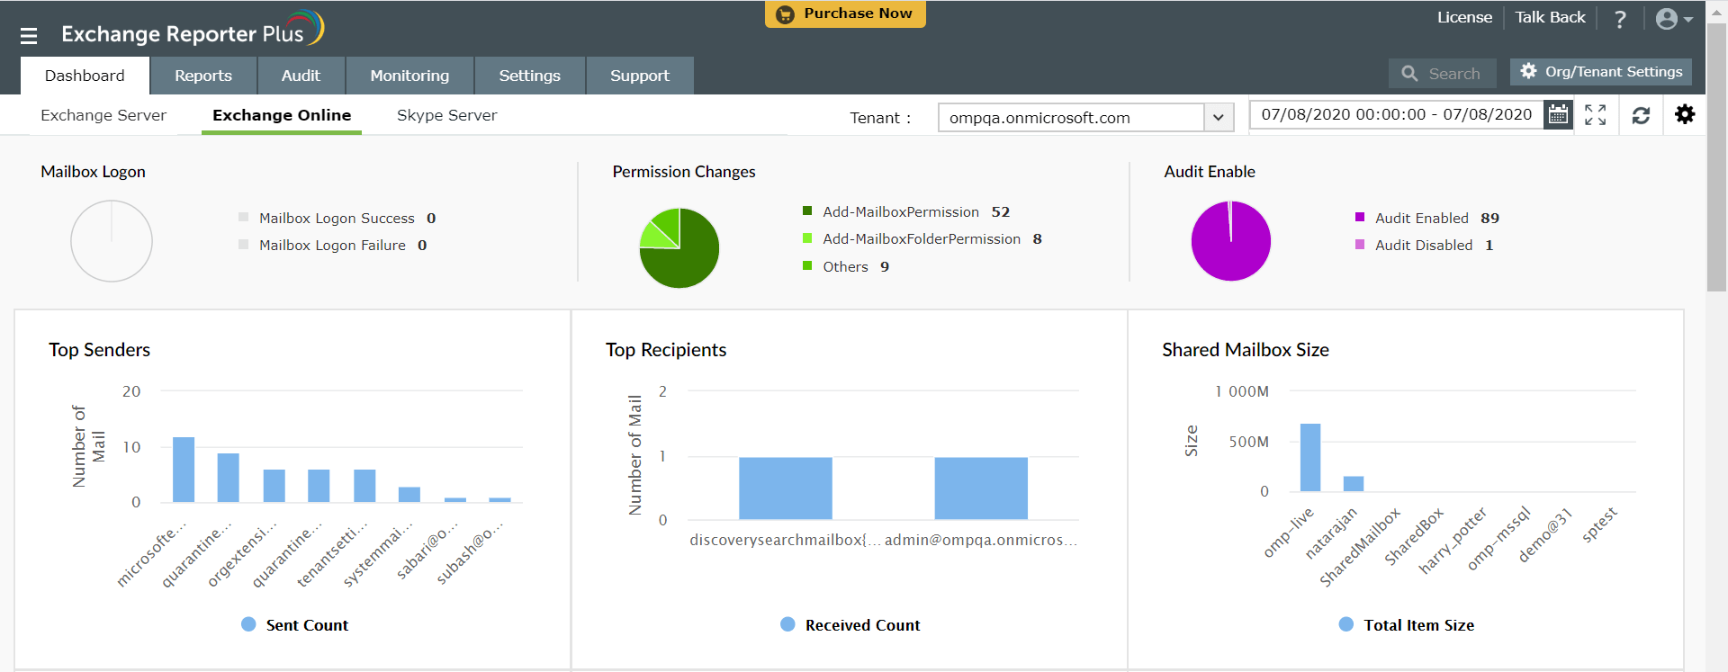Select the Skype Server sub-tab
The image size is (1728, 672).
pyautogui.click(x=446, y=115)
